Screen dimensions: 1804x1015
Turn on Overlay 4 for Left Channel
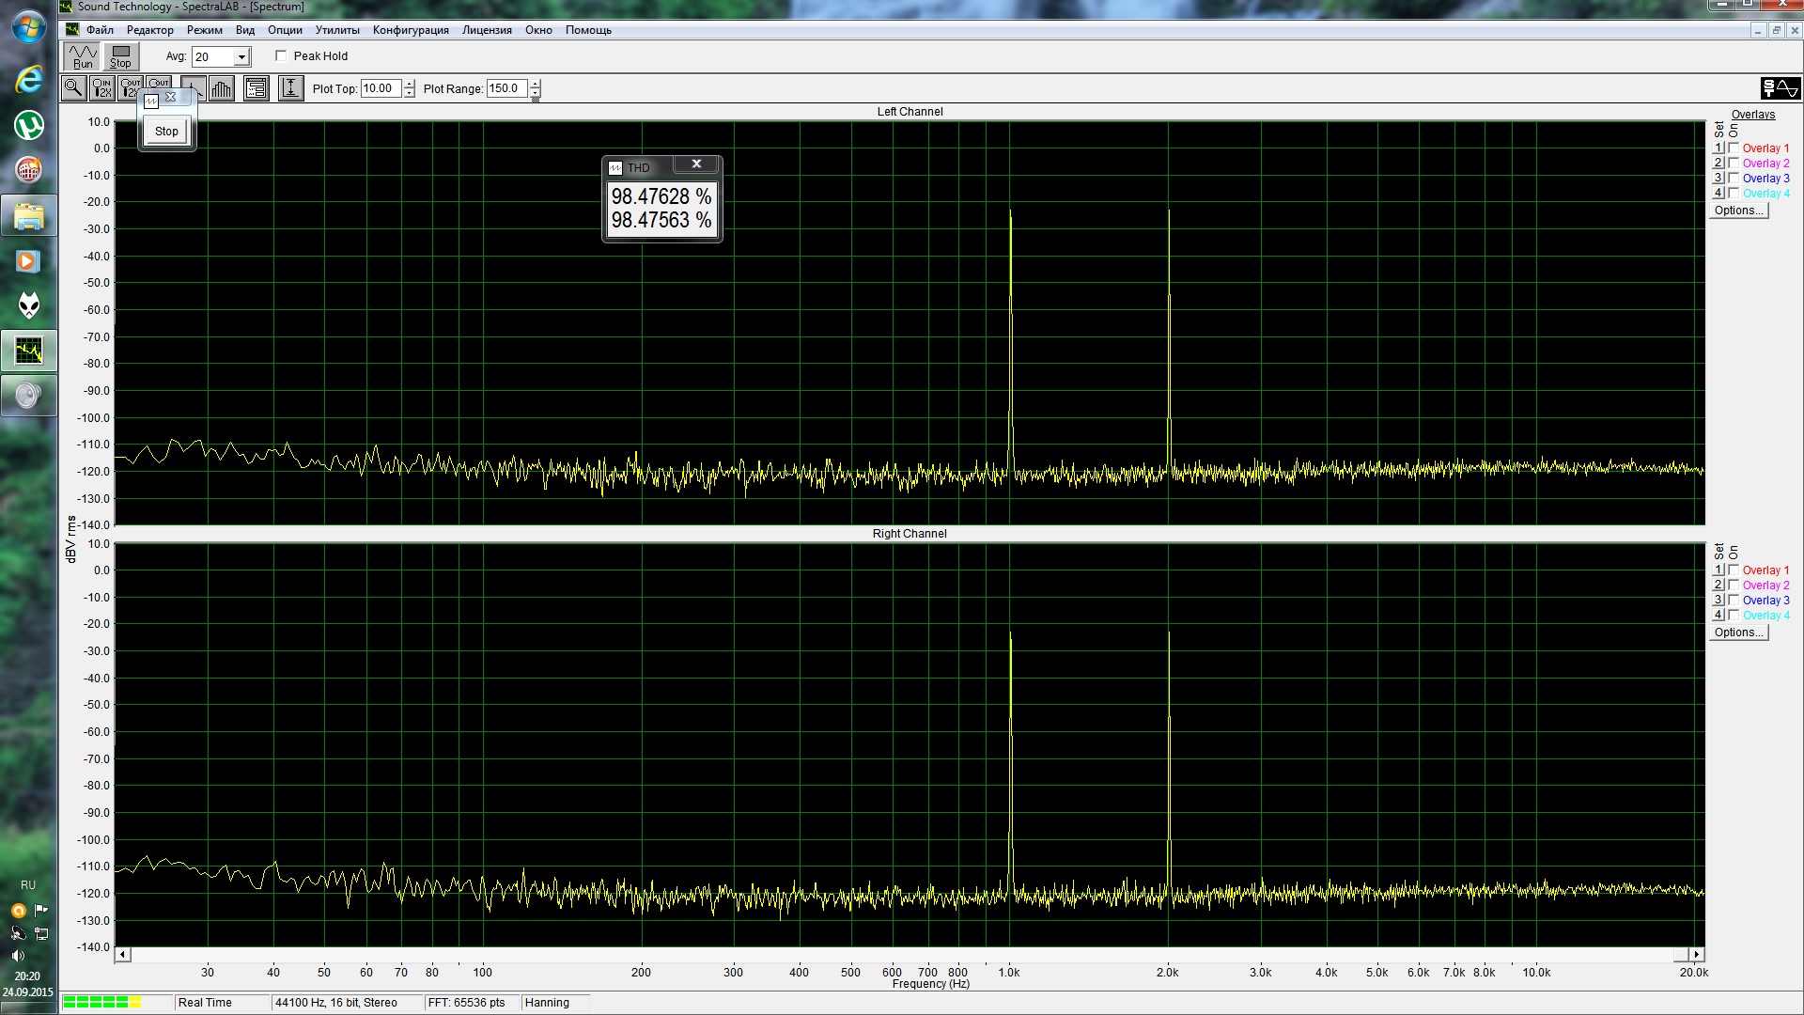[1734, 193]
